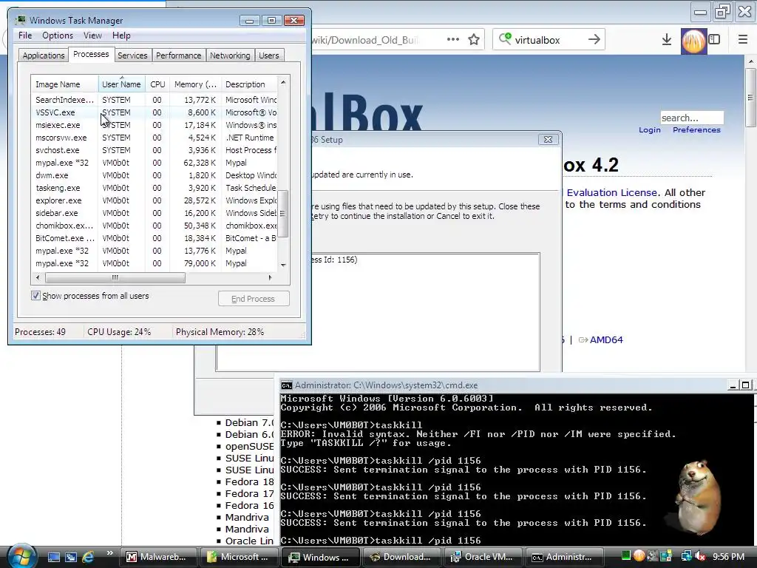Open browser page actions (three dots) menu
The image size is (757, 568).
453,40
